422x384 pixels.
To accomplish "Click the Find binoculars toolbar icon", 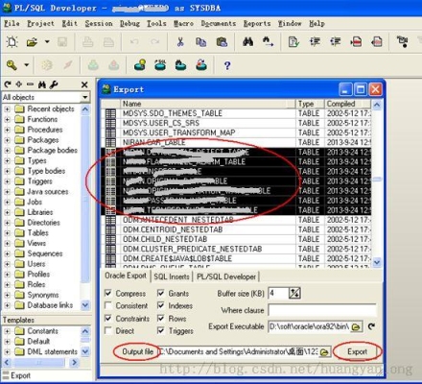I will point(248,42).
